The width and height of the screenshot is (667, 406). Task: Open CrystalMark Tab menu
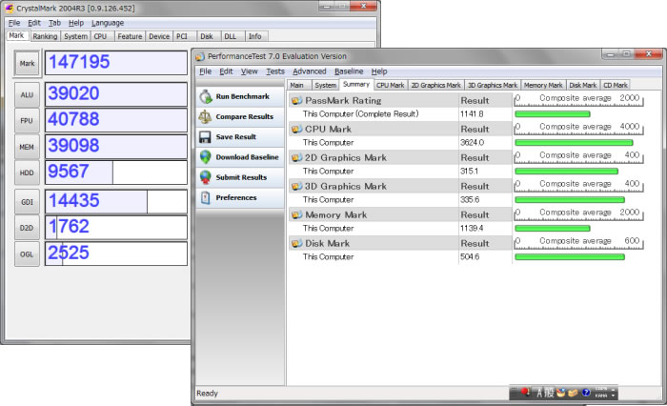(54, 23)
